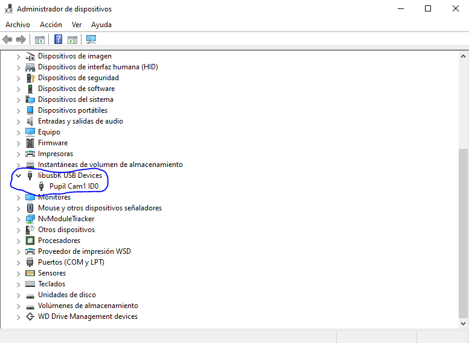Image resolution: width=469 pixels, height=343 pixels.
Task: Open the Ayuda menu
Action: pos(101,25)
